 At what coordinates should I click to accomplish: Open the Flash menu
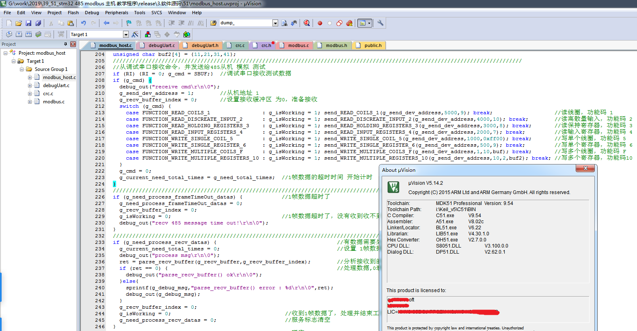click(x=73, y=13)
